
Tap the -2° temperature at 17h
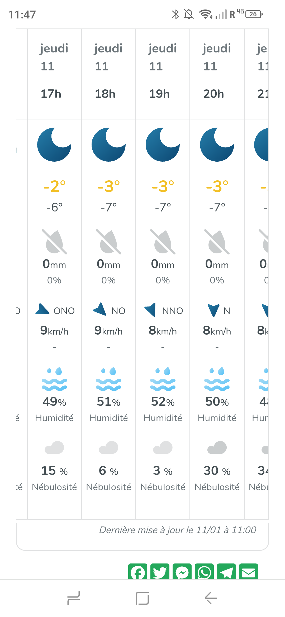[x=54, y=186]
